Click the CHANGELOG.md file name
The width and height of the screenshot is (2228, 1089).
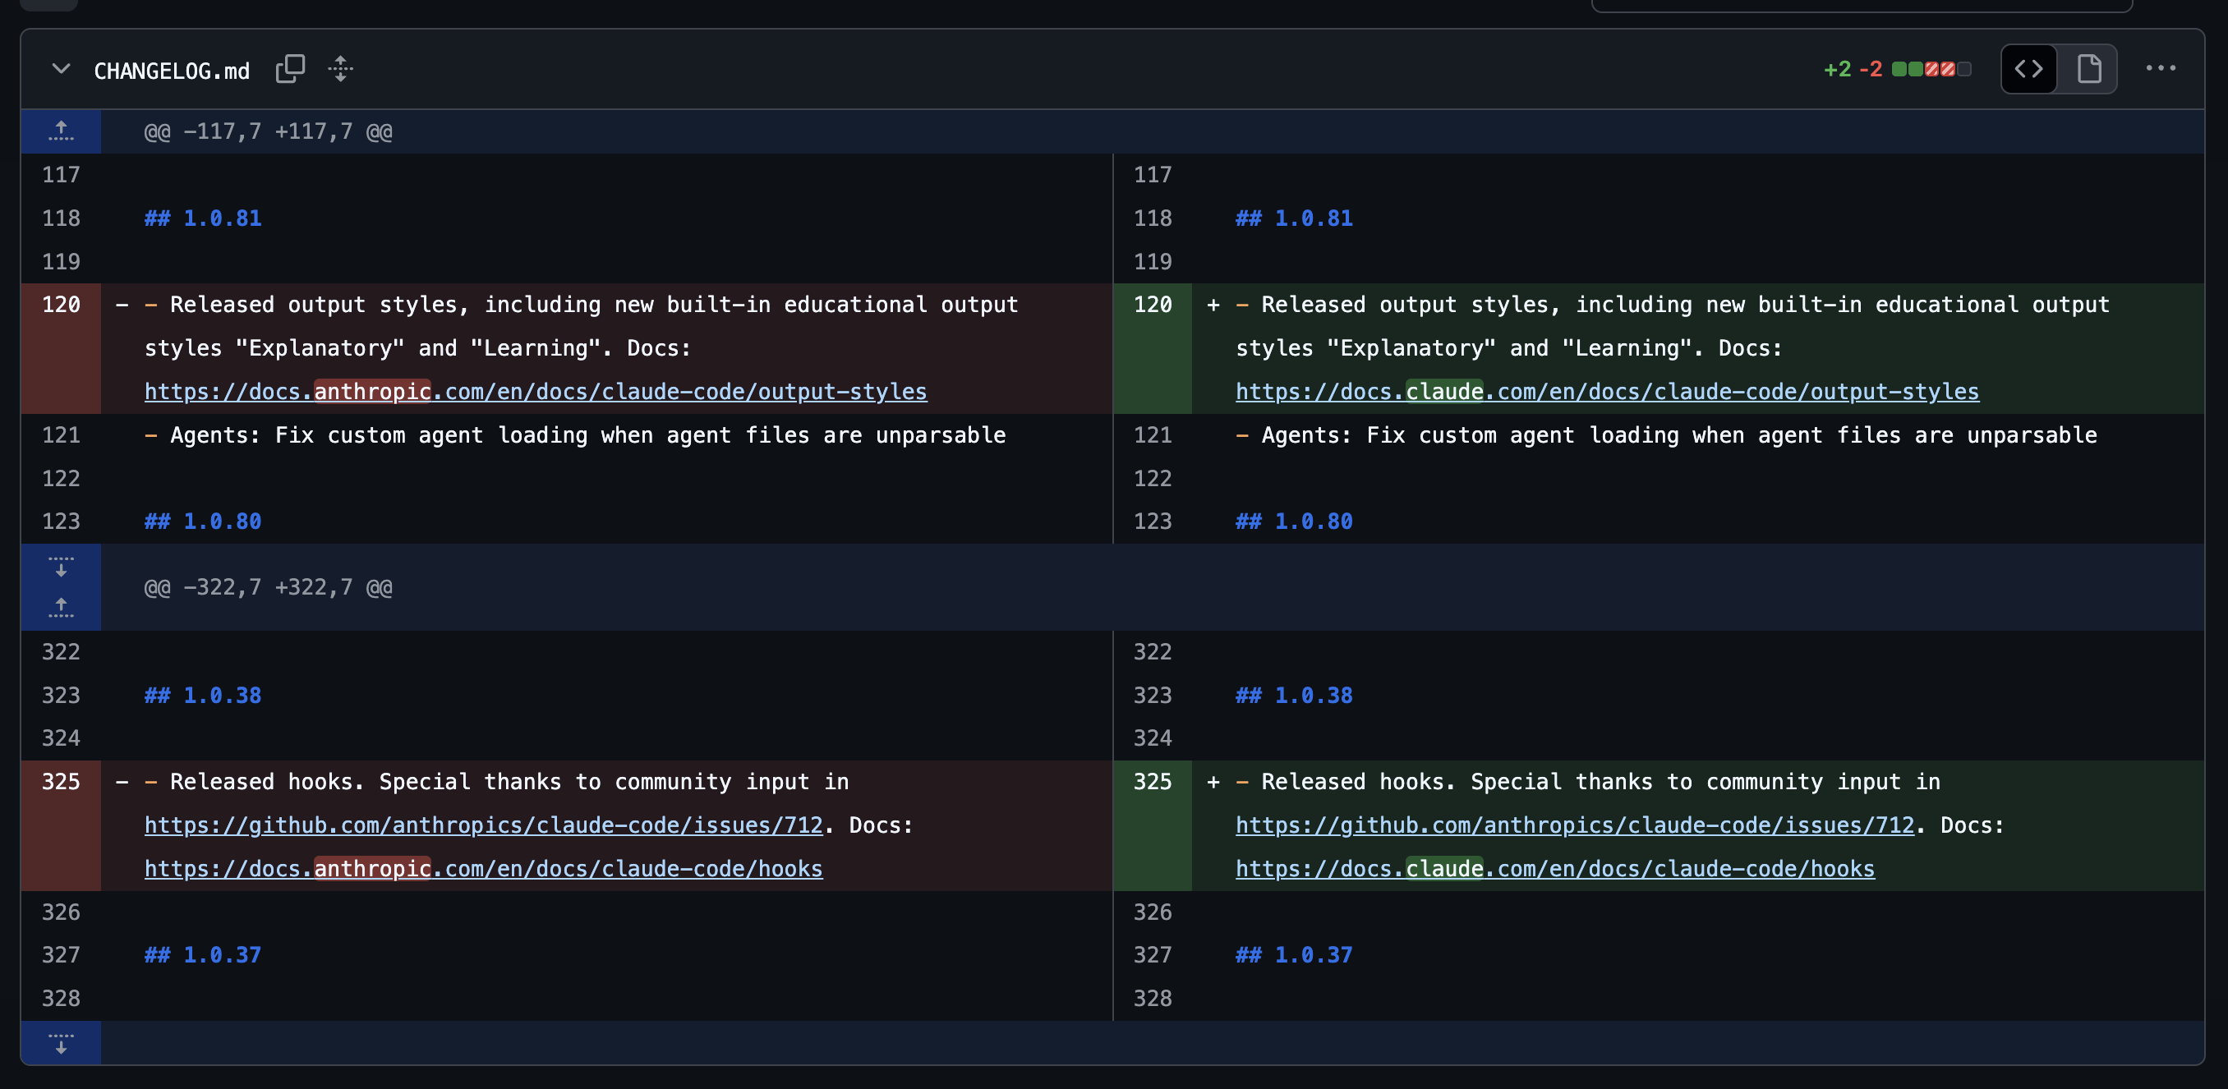171,71
